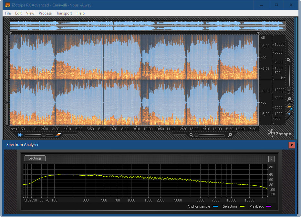Click the horizontal time zoom-in magnifier

(x=230, y=135)
